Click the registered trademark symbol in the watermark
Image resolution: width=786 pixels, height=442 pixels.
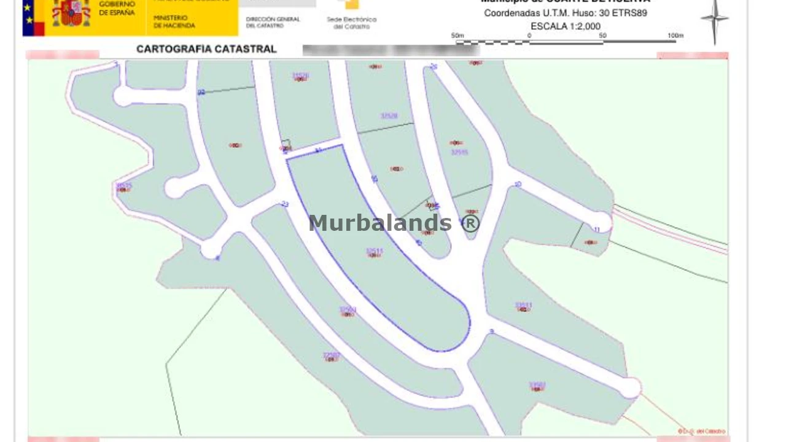point(470,223)
